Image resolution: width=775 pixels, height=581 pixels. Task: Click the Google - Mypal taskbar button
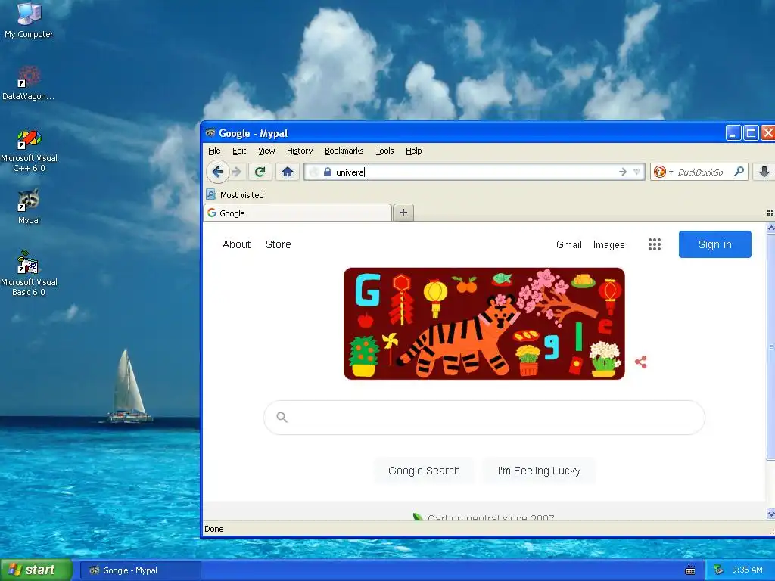click(x=140, y=570)
